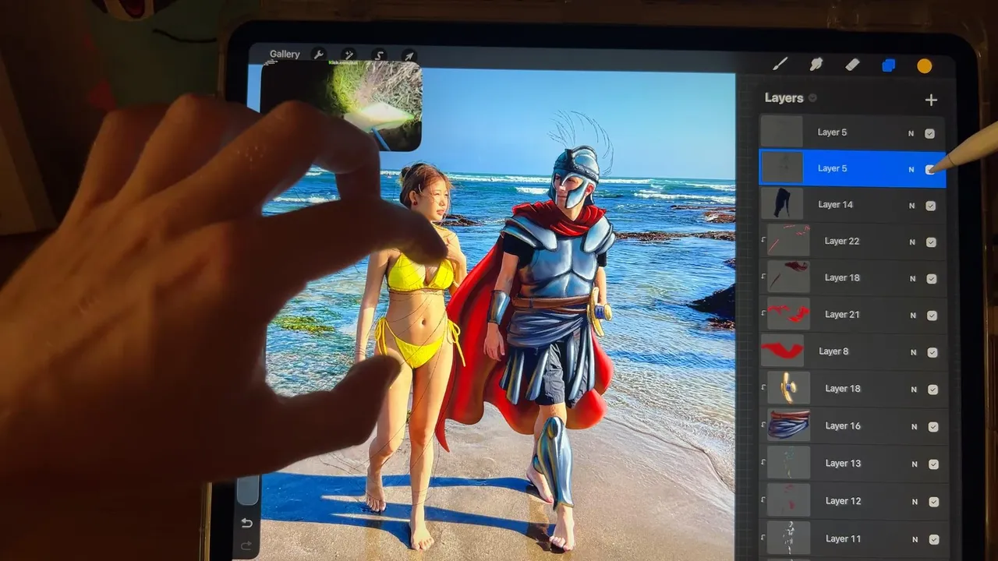The width and height of the screenshot is (998, 561).
Task: Hide the unselected Layer 5
Action: click(929, 133)
